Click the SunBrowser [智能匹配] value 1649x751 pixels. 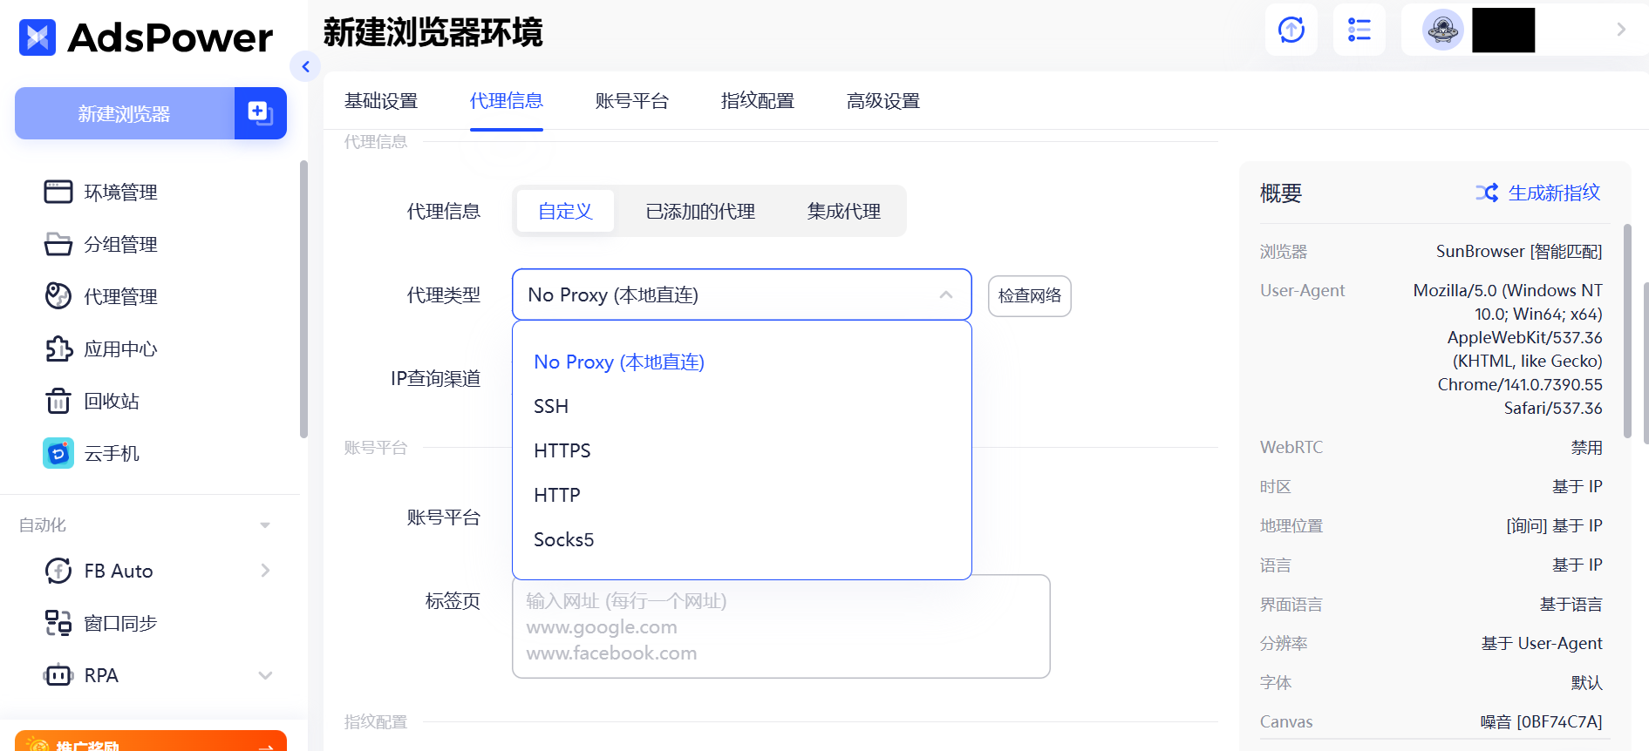[x=1519, y=251]
